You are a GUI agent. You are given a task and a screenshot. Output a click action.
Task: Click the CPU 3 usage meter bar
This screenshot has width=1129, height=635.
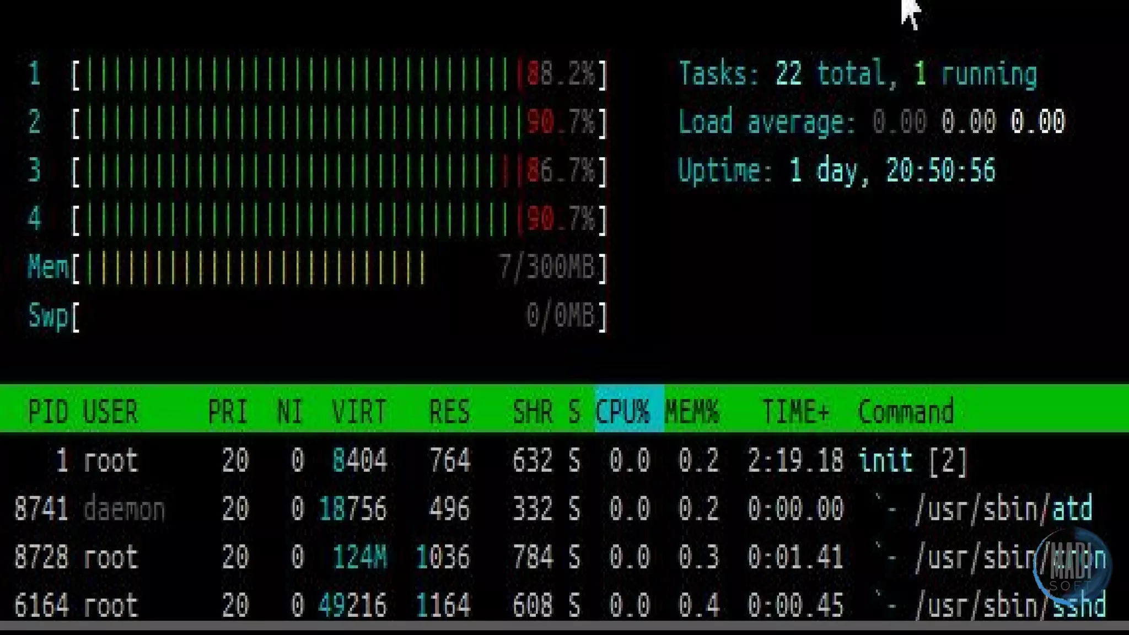(339, 170)
